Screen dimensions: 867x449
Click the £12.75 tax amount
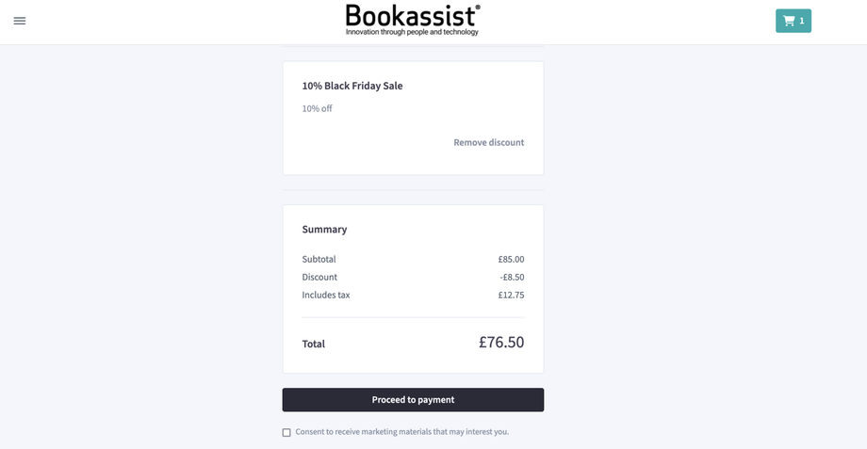(x=511, y=295)
